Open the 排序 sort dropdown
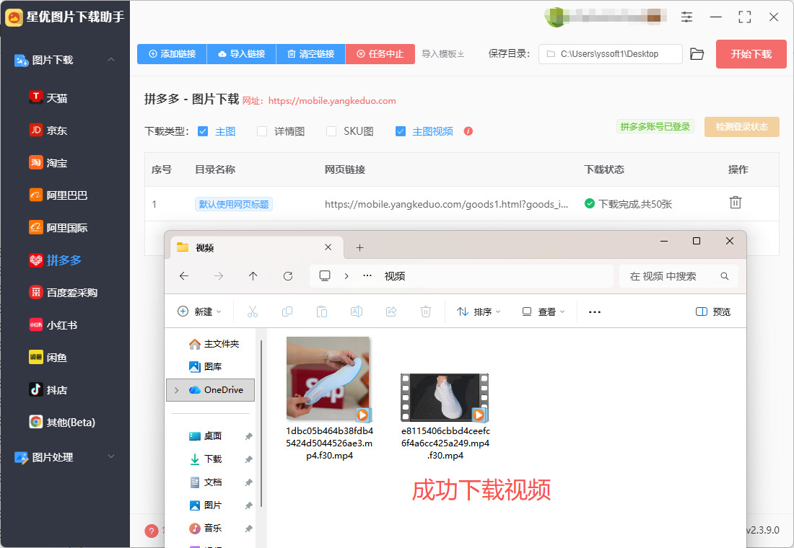This screenshot has width=794, height=548. pos(479,311)
